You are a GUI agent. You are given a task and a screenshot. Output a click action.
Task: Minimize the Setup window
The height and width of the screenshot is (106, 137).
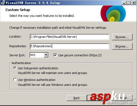pyautogui.click(x=124, y=3)
